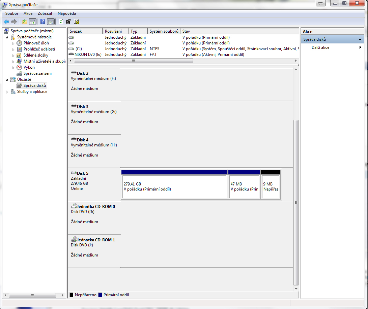
Task: Click the Systém souborů column header
Action: (x=164, y=31)
